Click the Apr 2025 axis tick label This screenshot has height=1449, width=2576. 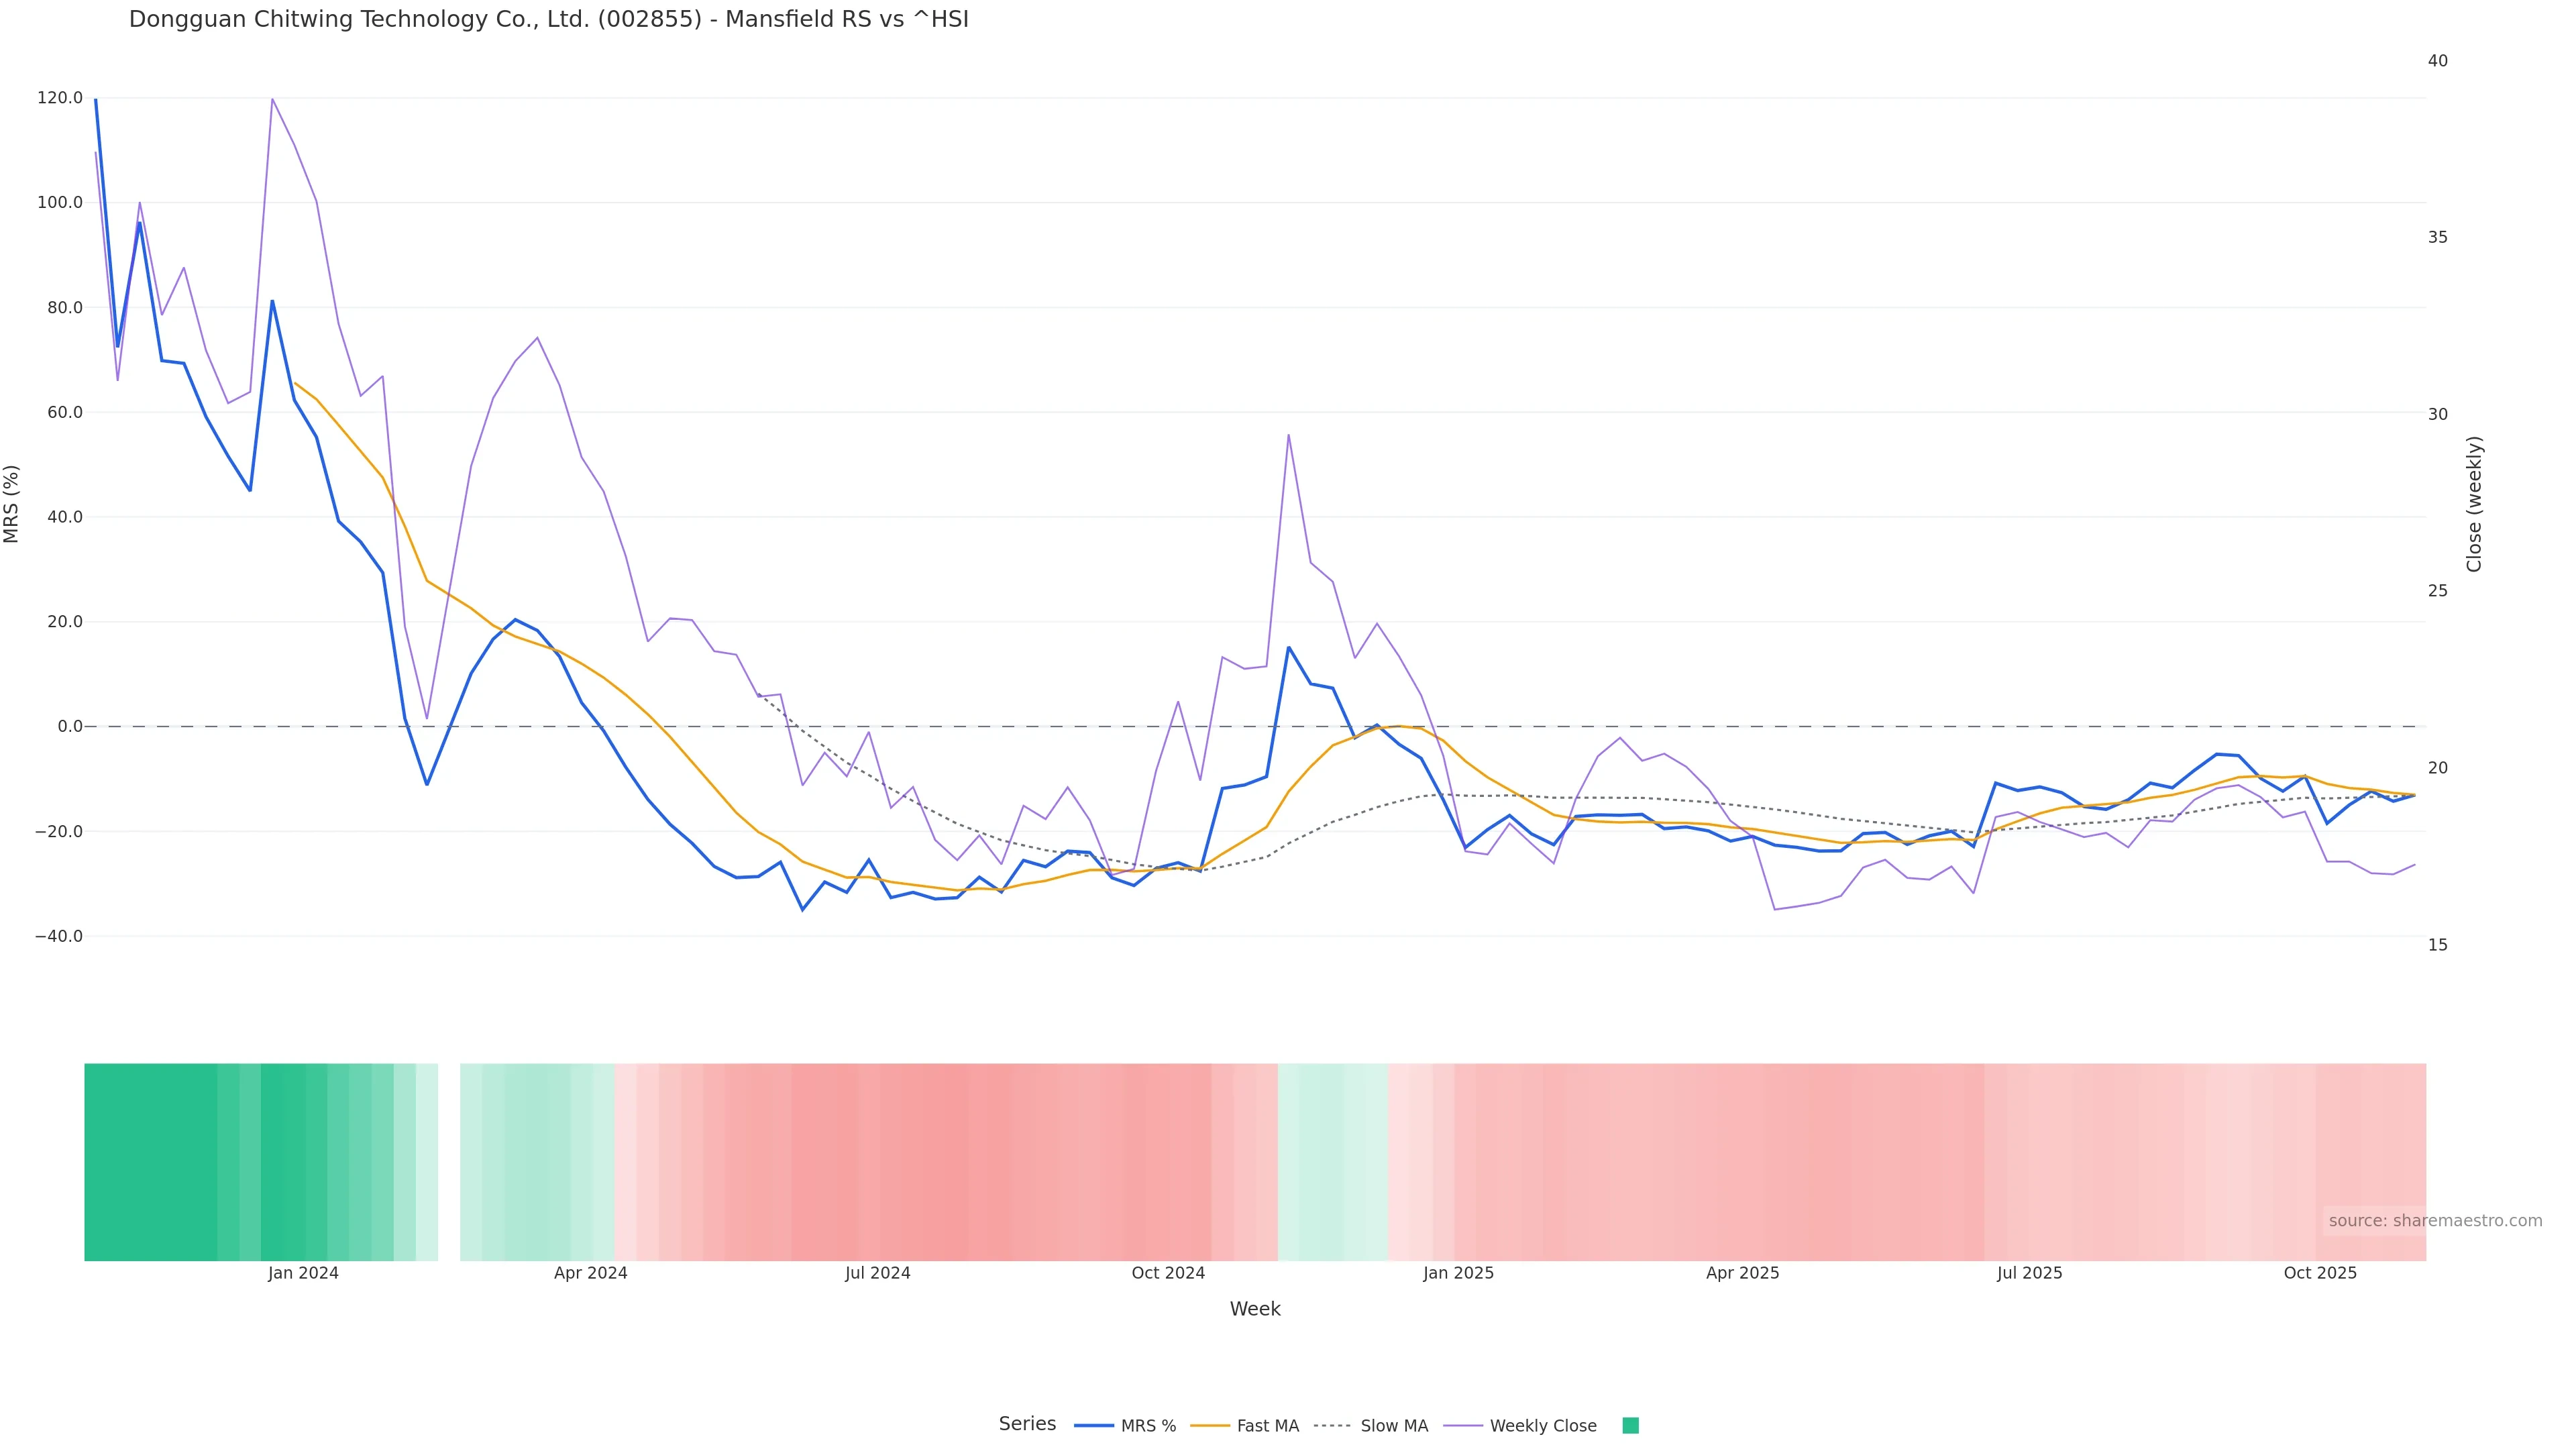pyautogui.click(x=1742, y=1273)
